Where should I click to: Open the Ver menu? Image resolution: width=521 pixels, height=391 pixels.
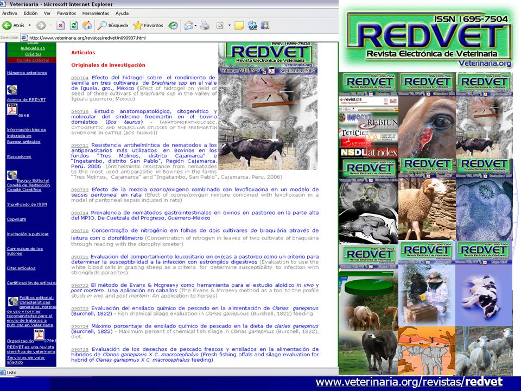point(47,13)
